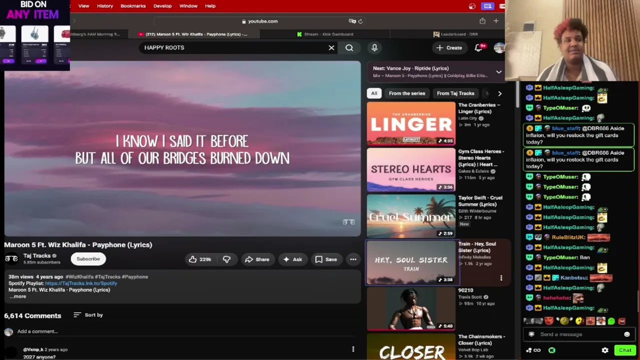This screenshot has width=640, height=360.
Task: Send the message with the Chat button
Action: [625, 350]
